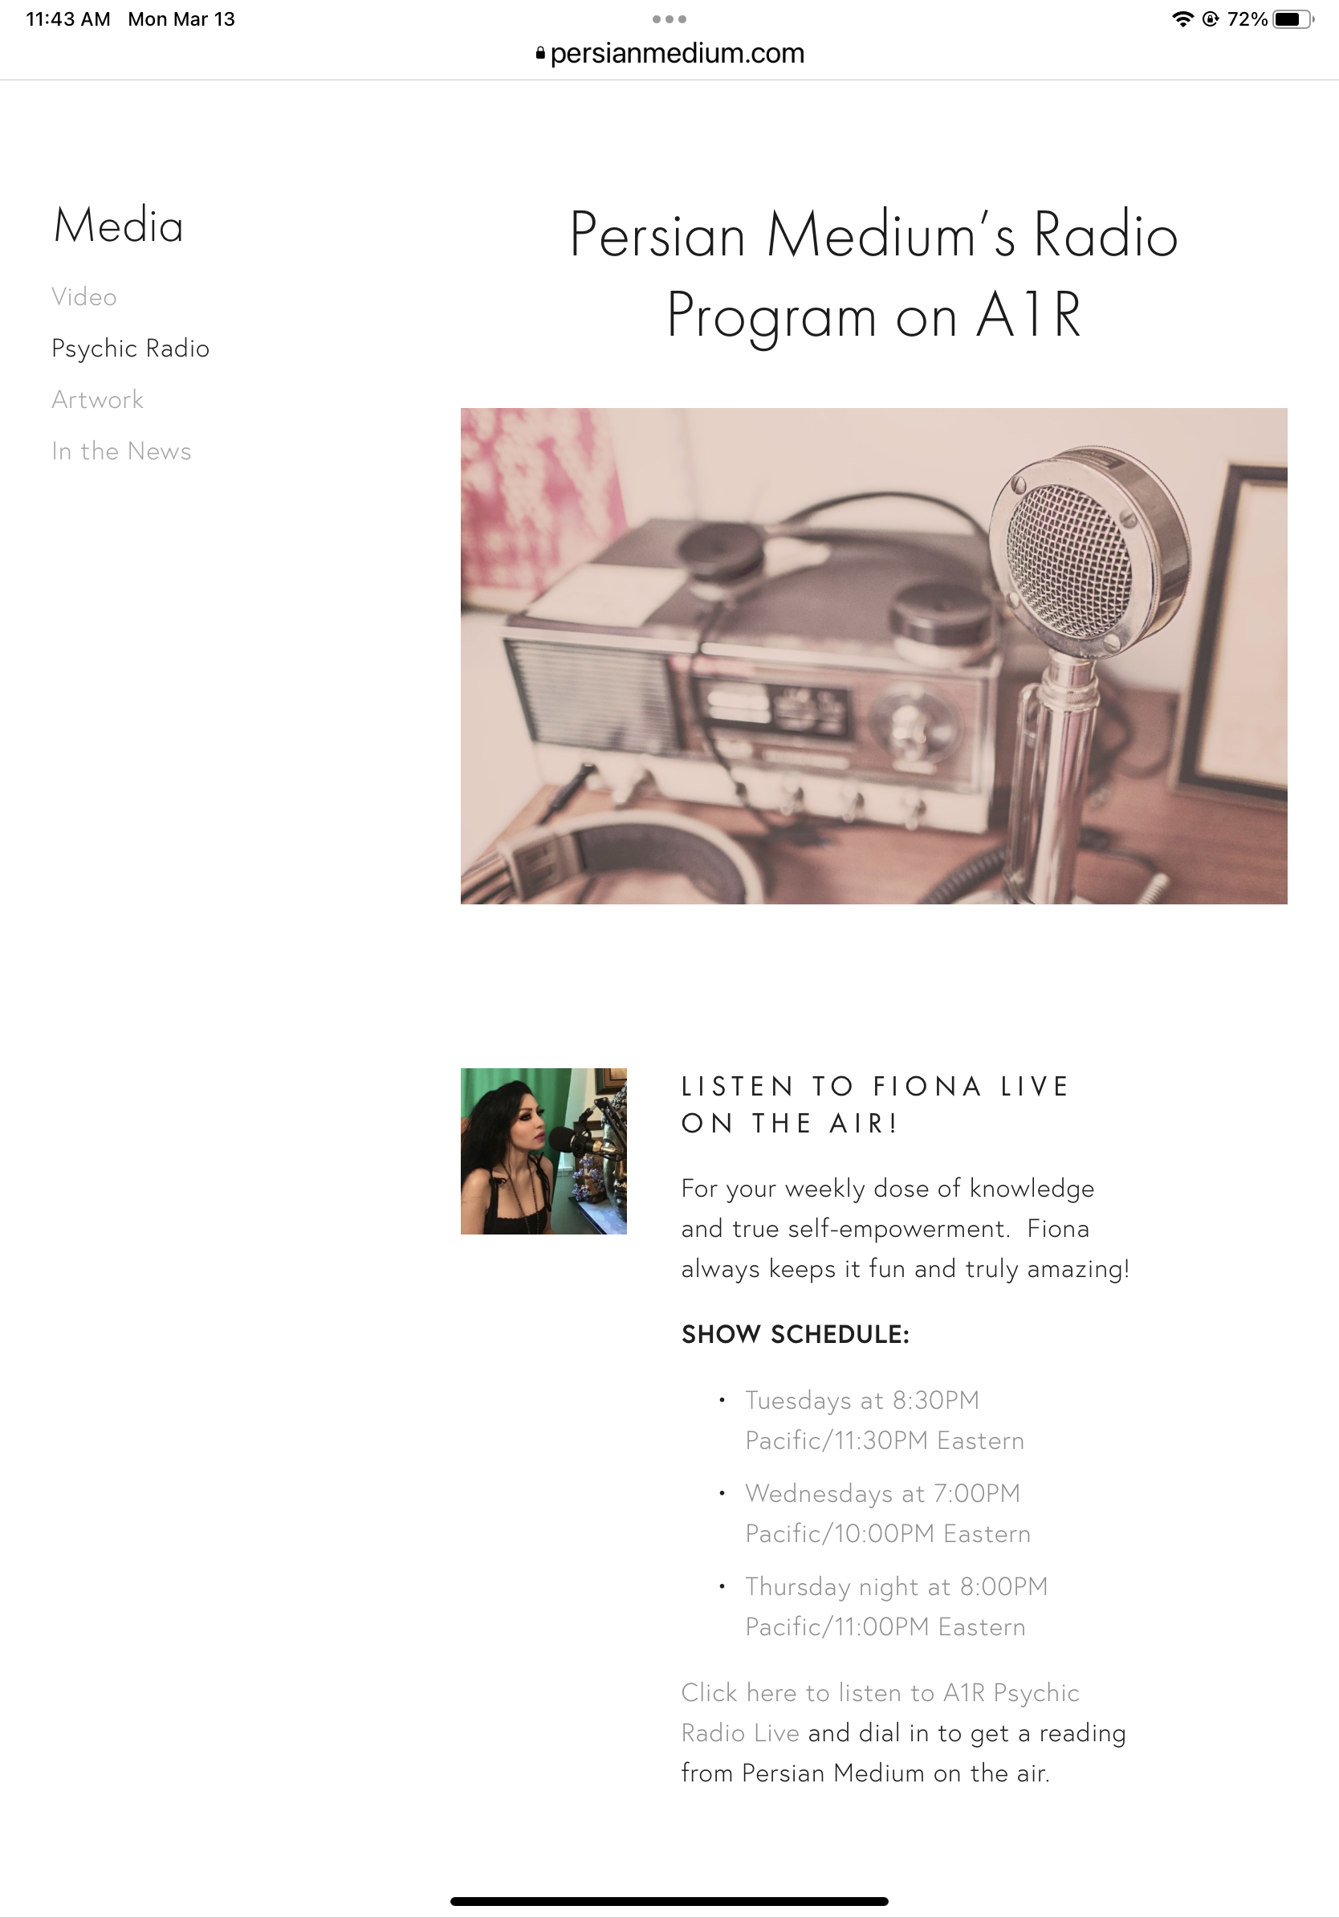This screenshot has height=1918, width=1339.
Task: Select Psychic Radio in the sidebar
Action: pyautogui.click(x=130, y=349)
